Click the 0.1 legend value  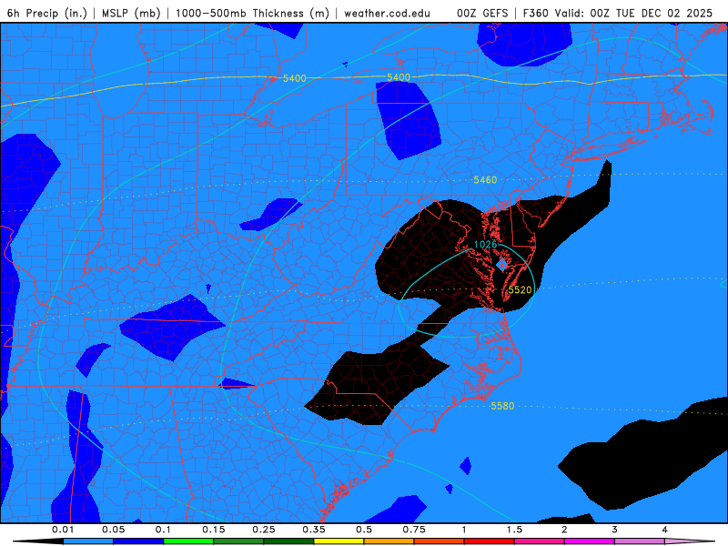pyautogui.click(x=164, y=530)
